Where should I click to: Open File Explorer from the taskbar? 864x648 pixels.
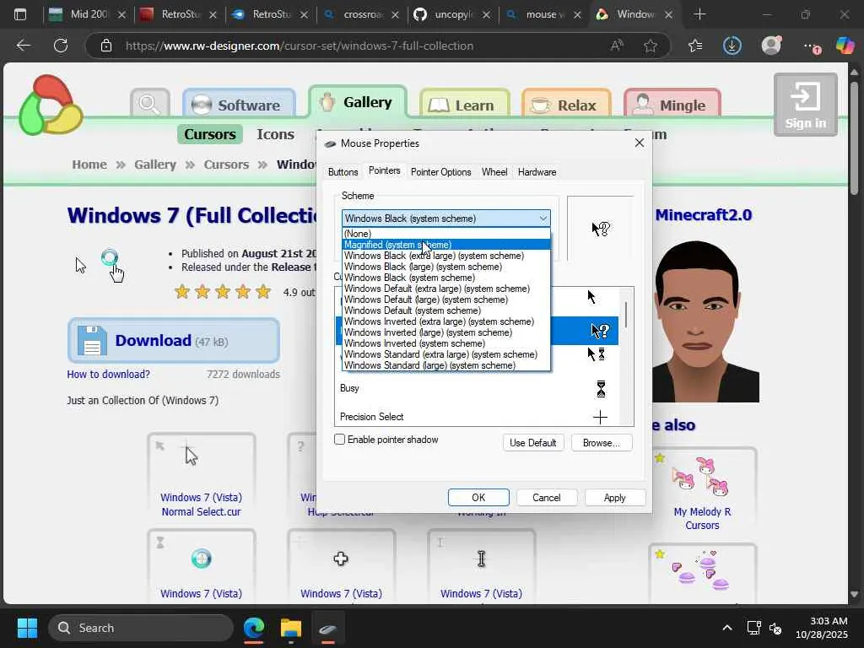point(291,628)
